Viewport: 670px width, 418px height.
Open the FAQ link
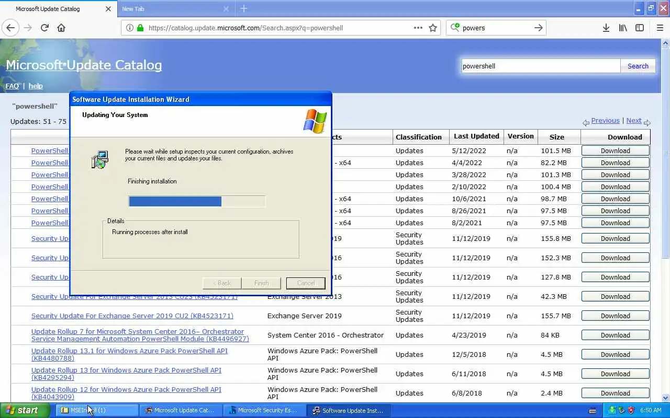point(12,86)
